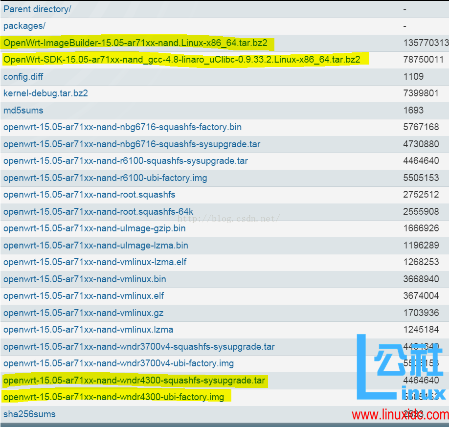Viewport: 449px width, 427px height.
Task: Download OpenWrt-SDK-15.05 gcc-4.8-linaro tarball
Action: (182, 60)
